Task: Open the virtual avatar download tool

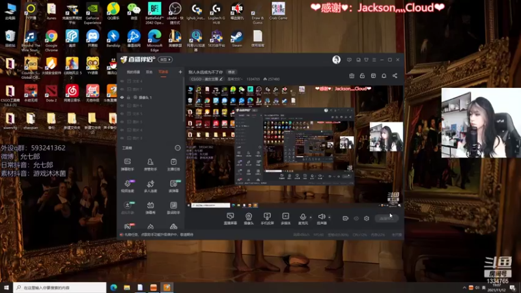Action: [x=127, y=208]
